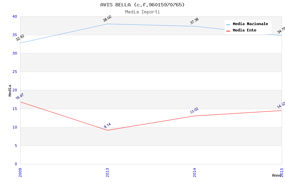Click the Anno x-axis title
285x184 pixels.
(x=277, y=175)
